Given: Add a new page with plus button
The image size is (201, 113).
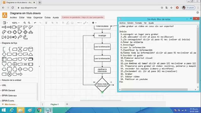Looking at the screenshot, I should pyautogui.click(x=67, y=104).
